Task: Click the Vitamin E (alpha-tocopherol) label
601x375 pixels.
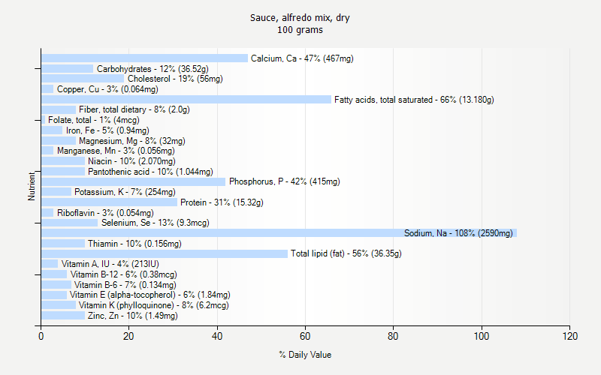Action: [x=150, y=295]
